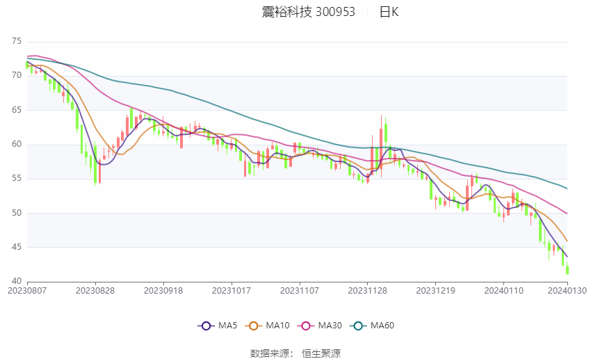Toggle the MA5 legend circle icon
The width and height of the screenshot is (591, 359).
pos(207,326)
